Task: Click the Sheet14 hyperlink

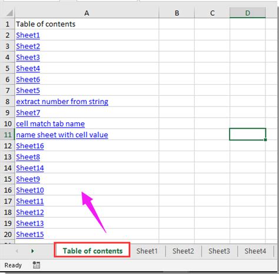Action: click(30, 168)
